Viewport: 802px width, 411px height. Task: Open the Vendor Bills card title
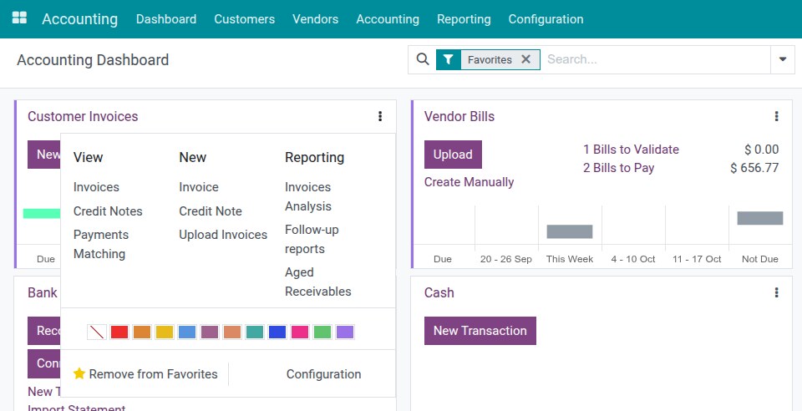(459, 117)
